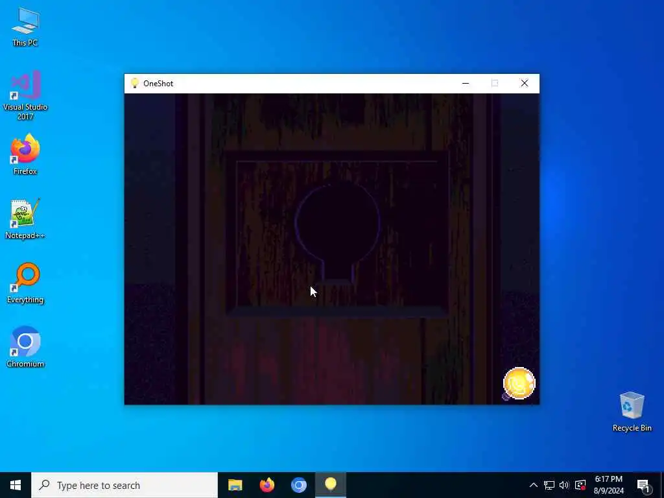Launch Firefox from the taskbar

(x=267, y=485)
